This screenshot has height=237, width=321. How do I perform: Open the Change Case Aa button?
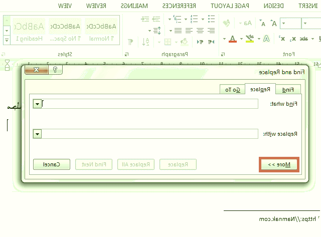(248, 23)
